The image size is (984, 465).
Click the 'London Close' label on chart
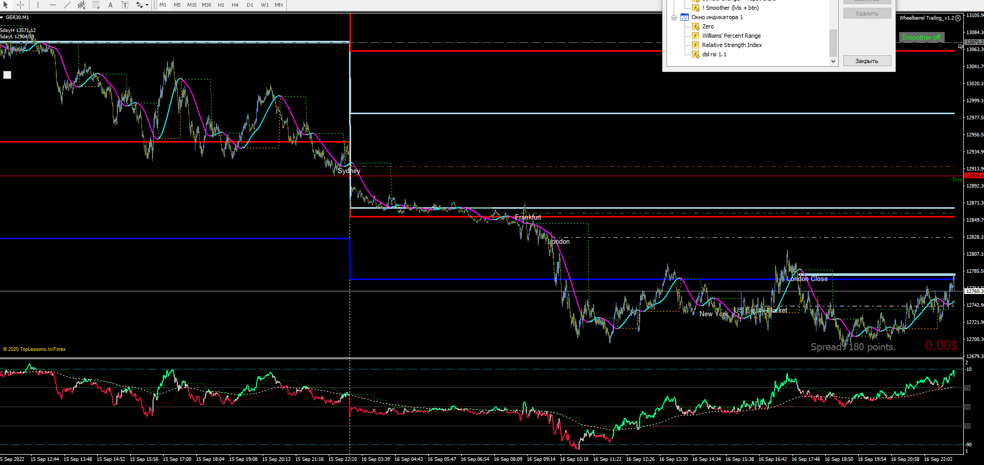tap(808, 279)
